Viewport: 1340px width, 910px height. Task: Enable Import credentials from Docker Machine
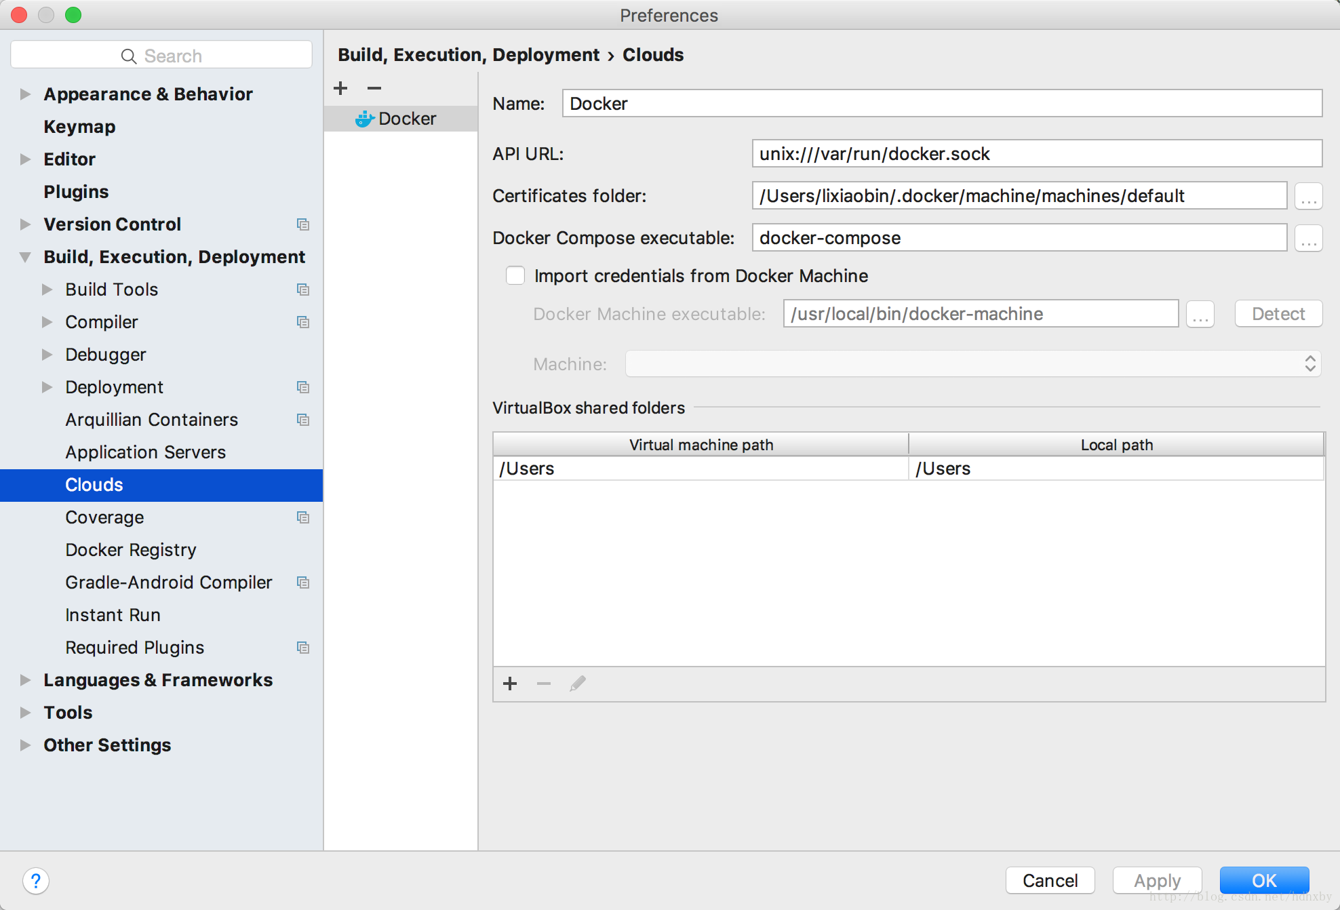(x=515, y=275)
